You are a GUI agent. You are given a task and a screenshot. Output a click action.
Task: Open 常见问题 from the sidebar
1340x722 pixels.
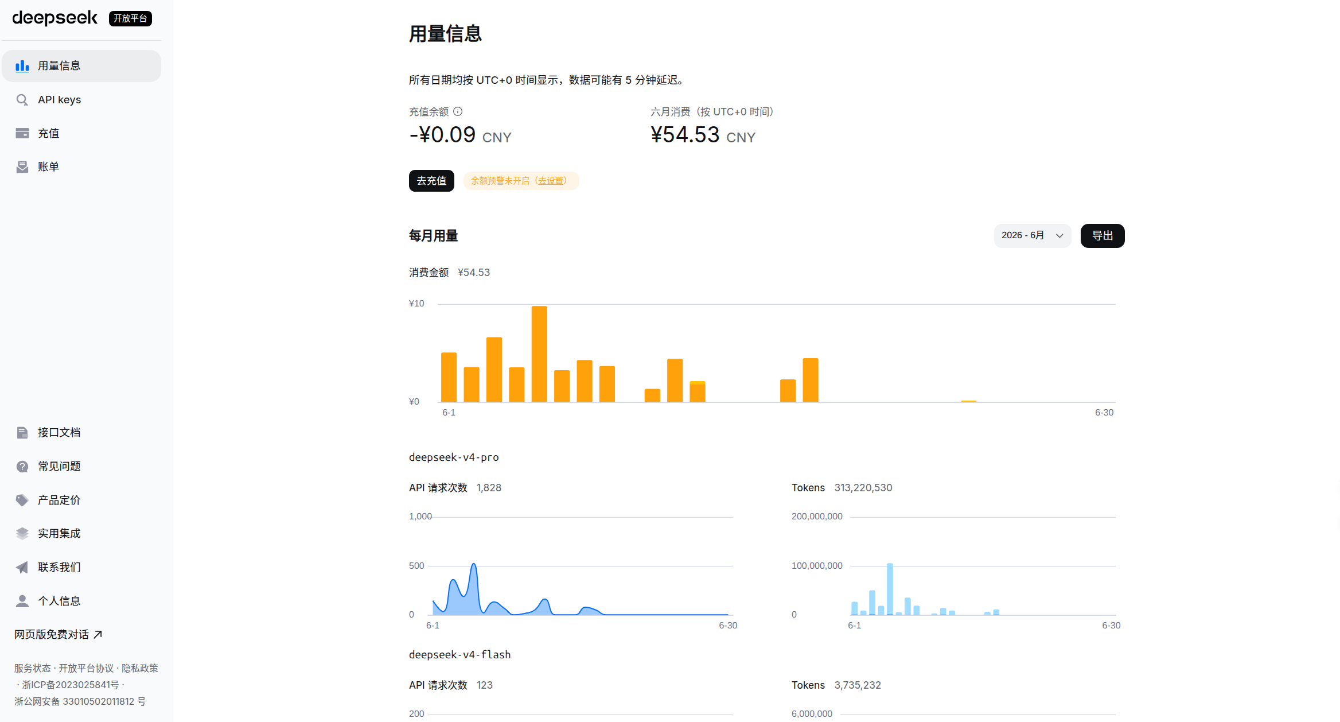[x=81, y=467]
